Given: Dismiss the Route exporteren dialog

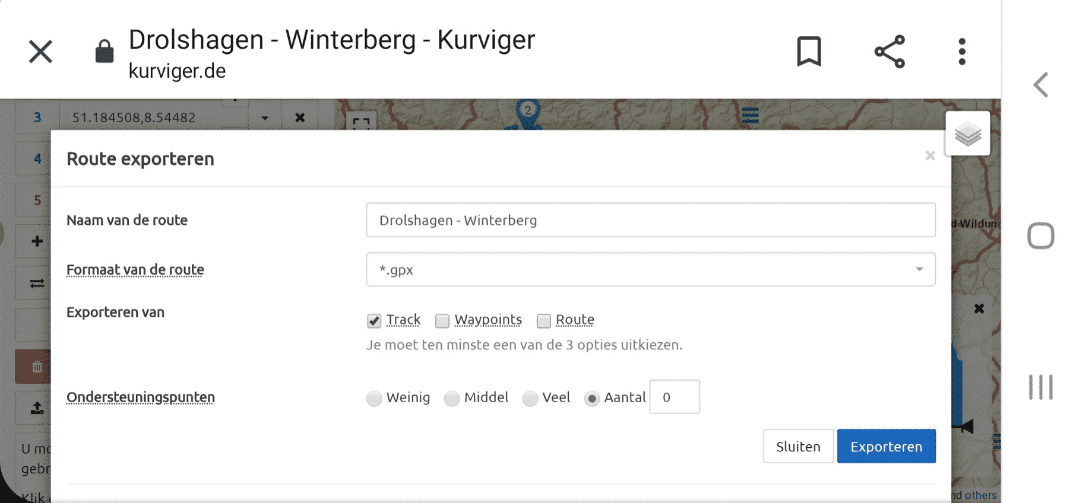Looking at the screenshot, I should 930,155.
